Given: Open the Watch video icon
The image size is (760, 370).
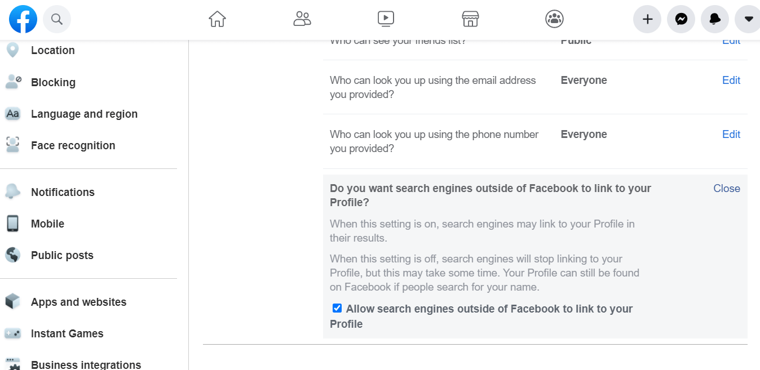Looking at the screenshot, I should pyautogui.click(x=386, y=19).
